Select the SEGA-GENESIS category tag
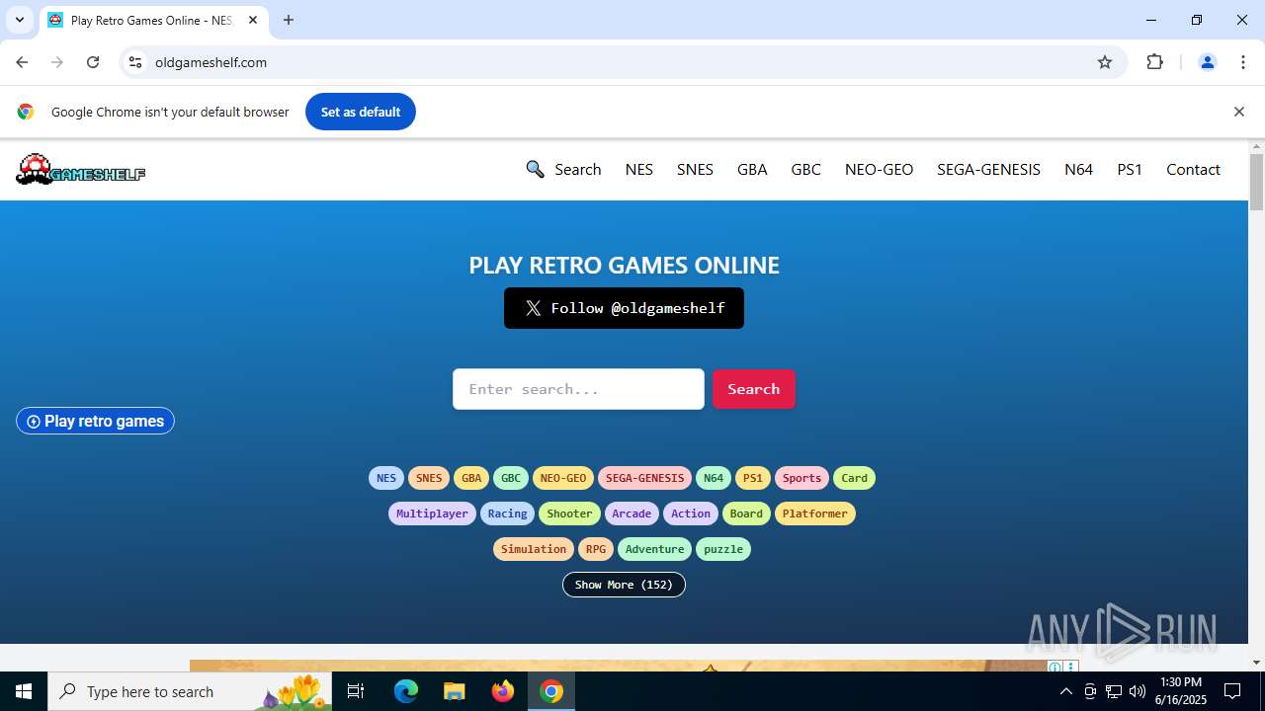The width and height of the screenshot is (1265, 711). pos(644,478)
